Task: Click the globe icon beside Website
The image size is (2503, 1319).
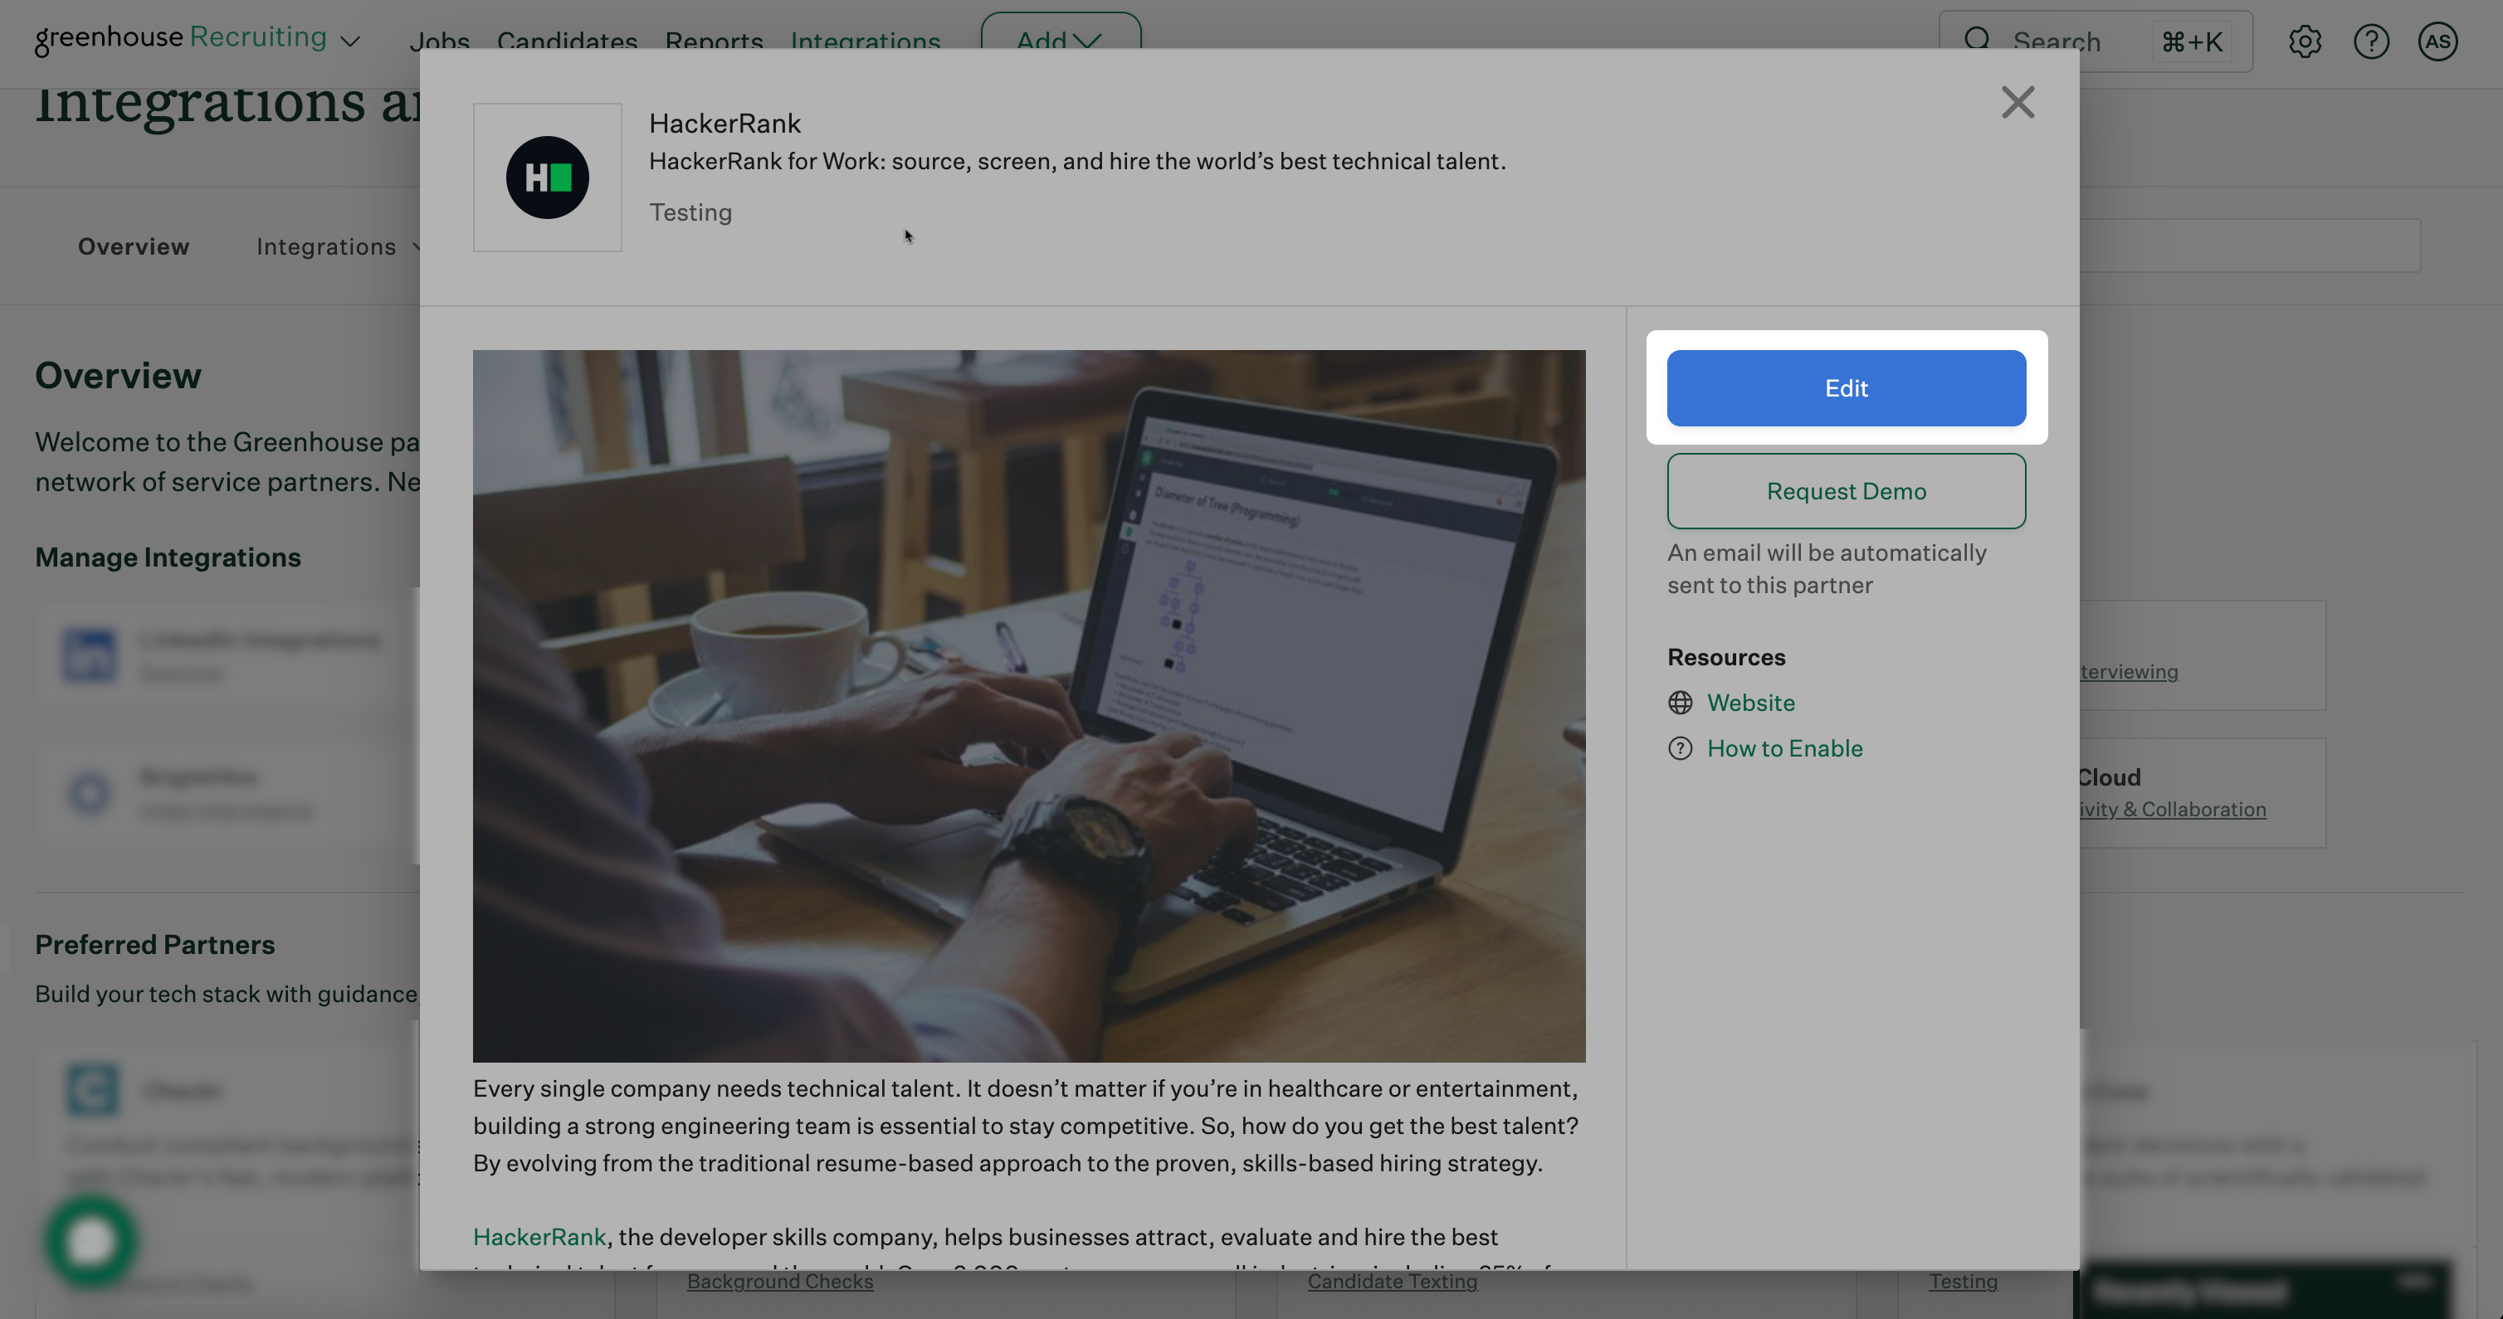Action: pyautogui.click(x=1680, y=703)
